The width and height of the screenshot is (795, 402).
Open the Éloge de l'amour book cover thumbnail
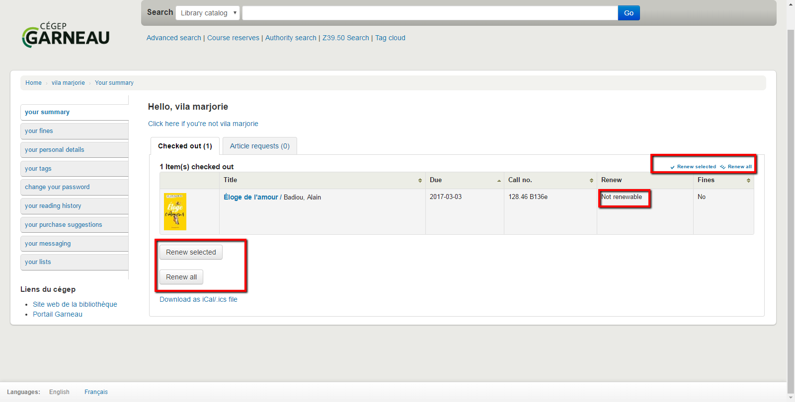click(x=175, y=211)
